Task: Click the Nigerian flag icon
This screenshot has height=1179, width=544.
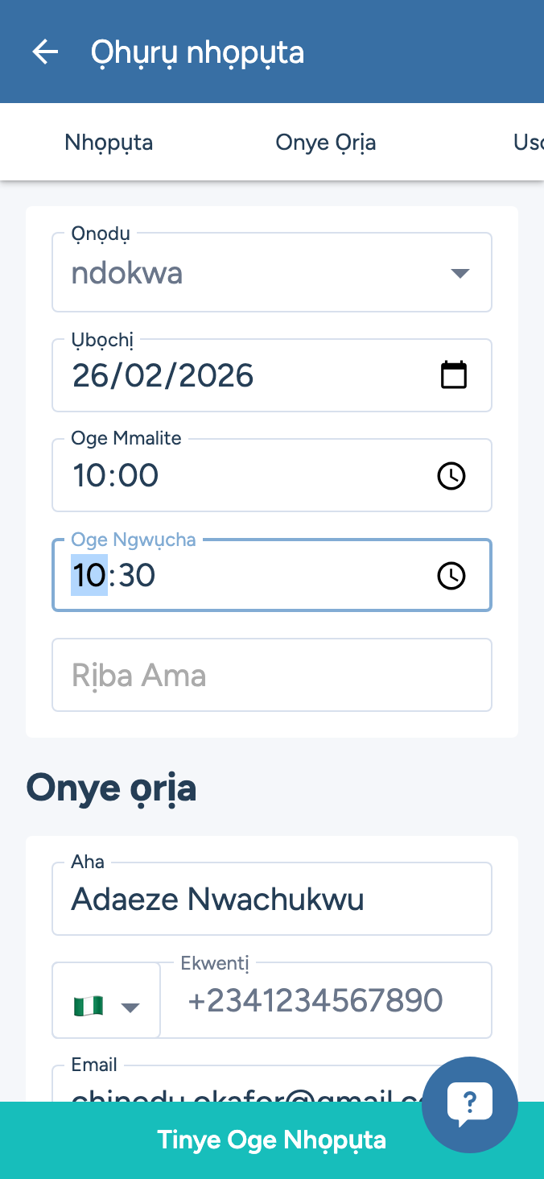Action: [x=89, y=1006]
